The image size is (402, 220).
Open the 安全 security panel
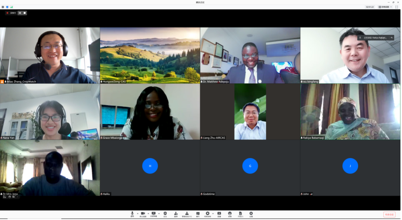[165, 214]
